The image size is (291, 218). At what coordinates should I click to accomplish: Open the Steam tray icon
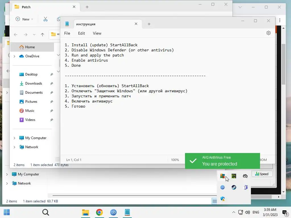[234, 187]
